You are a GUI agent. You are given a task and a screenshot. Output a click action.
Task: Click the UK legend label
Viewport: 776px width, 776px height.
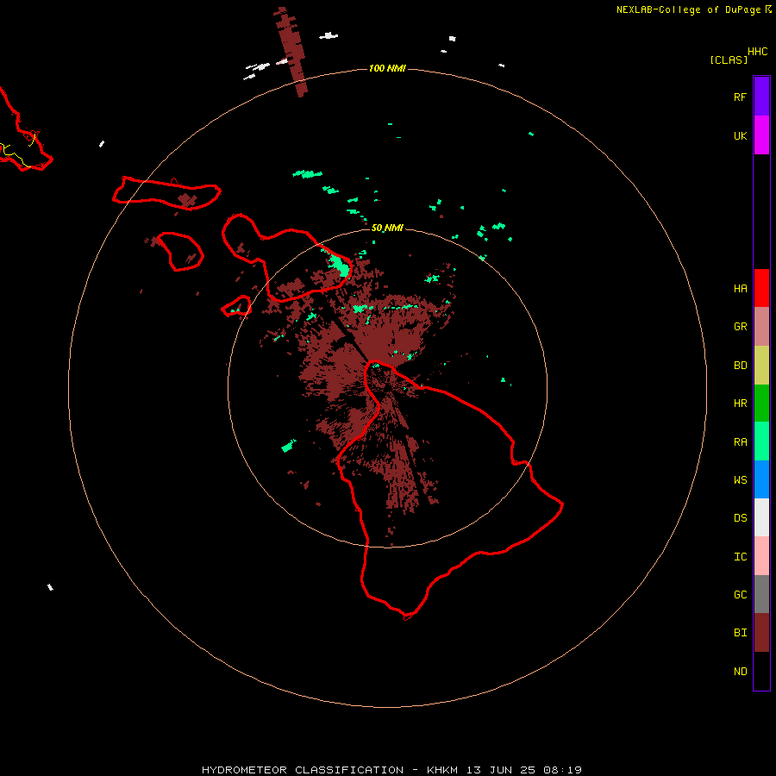[x=740, y=135]
